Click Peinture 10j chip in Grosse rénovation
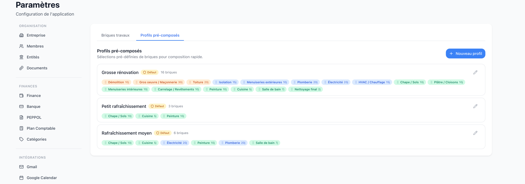The width and height of the screenshot is (525, 184). tap(216, 89)
